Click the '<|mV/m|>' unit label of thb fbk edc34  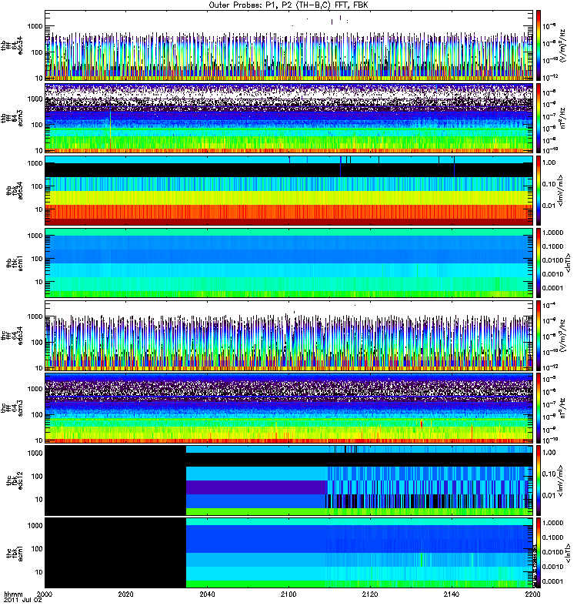coord(561,190)
